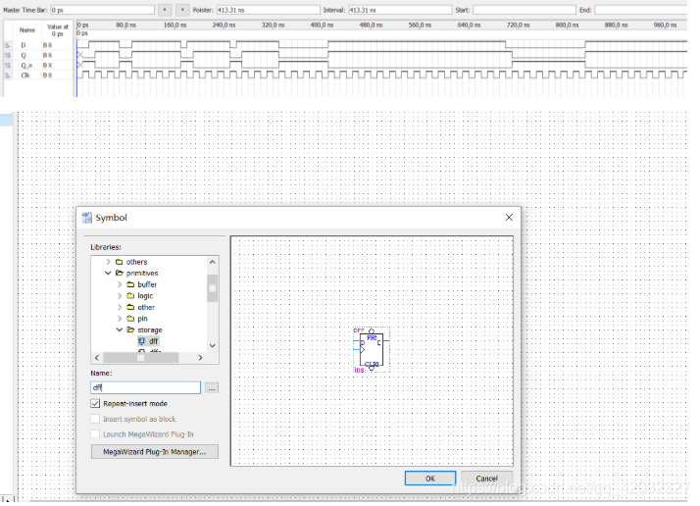700x506 pixels.
Task: Expand the pin folder
Action: (120, 319)
